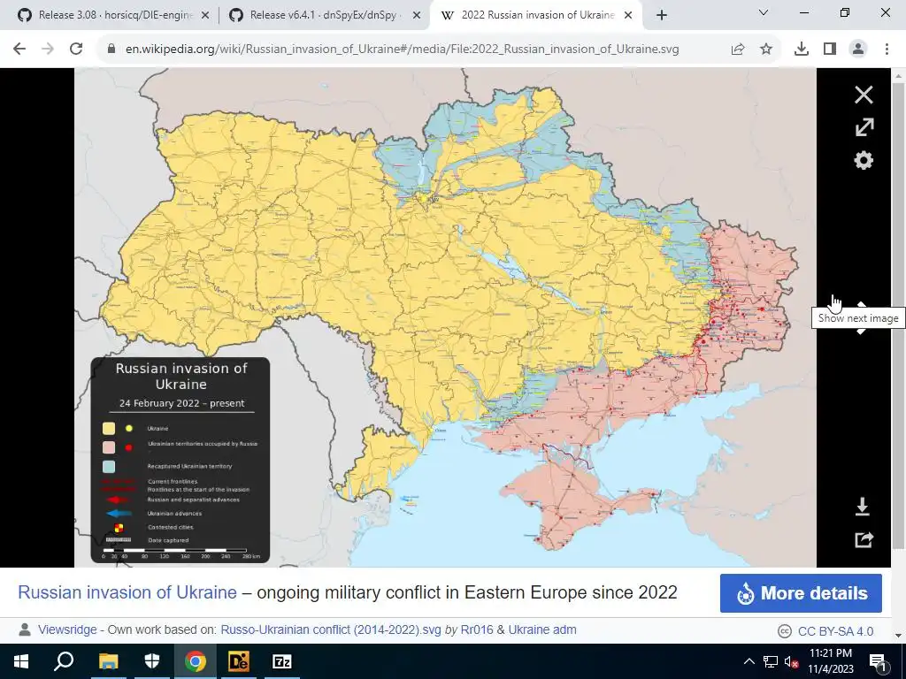Screen dimensions: 906x679
Task: Toggle Chrome side panel
Action: (x=830, y=50)
